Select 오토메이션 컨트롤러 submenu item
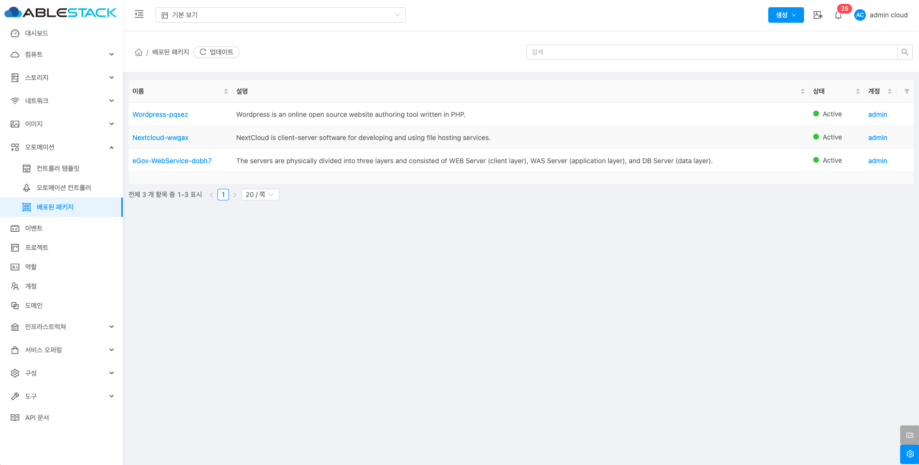The width and height of the screenshot is (919, 465). click(61, 188)
